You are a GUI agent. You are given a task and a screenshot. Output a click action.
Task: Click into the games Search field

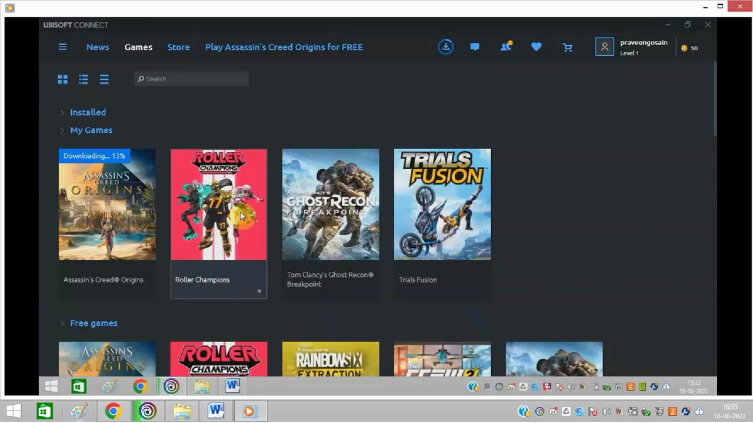(191, 79)
